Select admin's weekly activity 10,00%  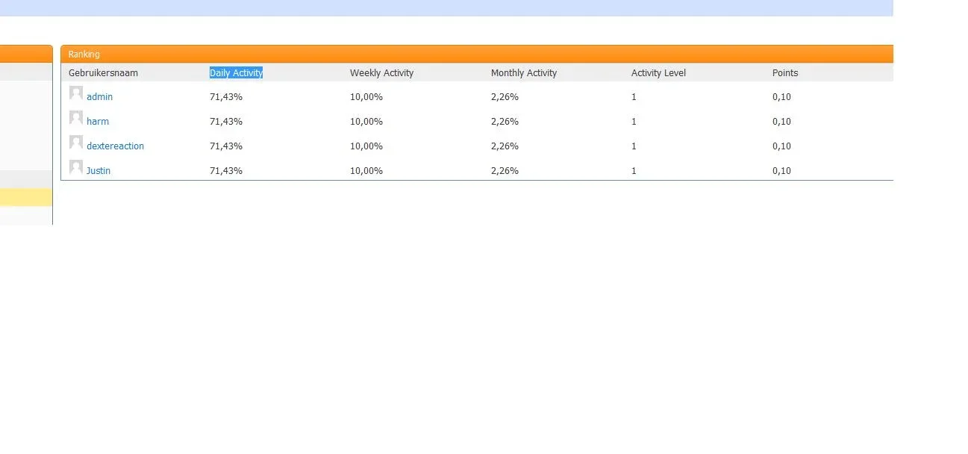pos(366,97)
